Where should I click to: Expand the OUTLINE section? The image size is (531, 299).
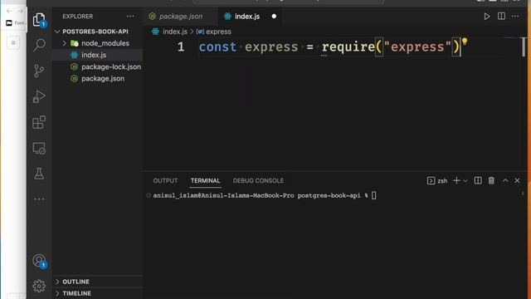pyautogui.click(x=98, y=282)
